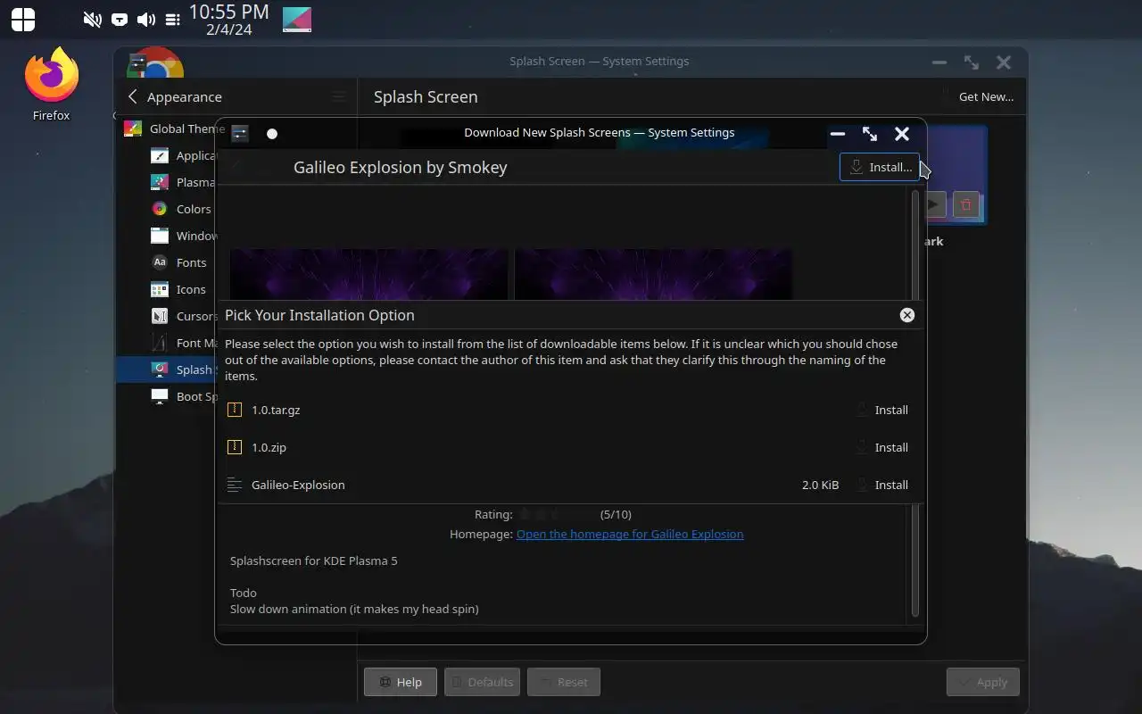The width and height of the screenshot is (1142, 714).
Task: Minimize the Splash Screen System Settings window
Action: click(939, 62)
